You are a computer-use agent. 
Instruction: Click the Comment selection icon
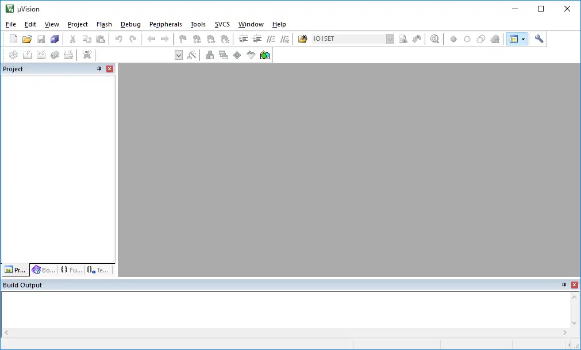tap(271, 39)
